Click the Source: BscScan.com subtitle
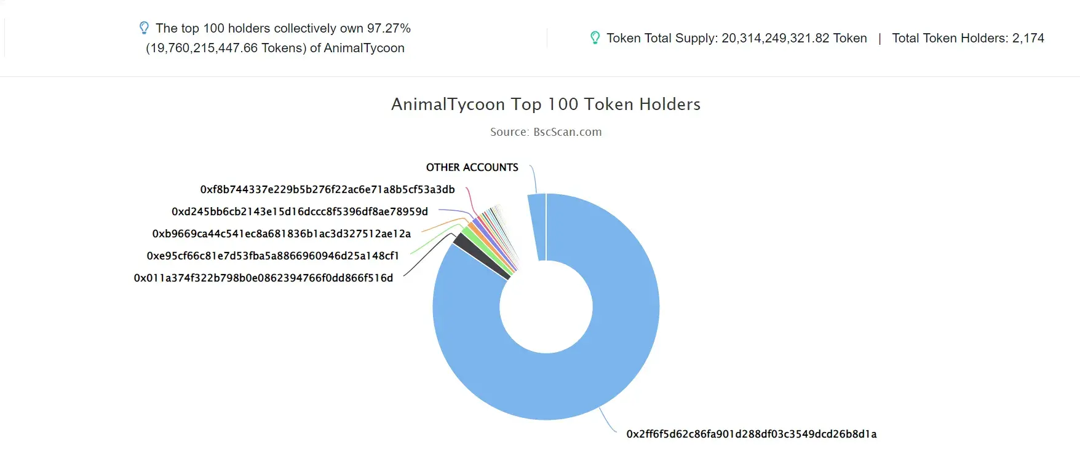Screen dimensions: 1080x456 coord(546,132)
